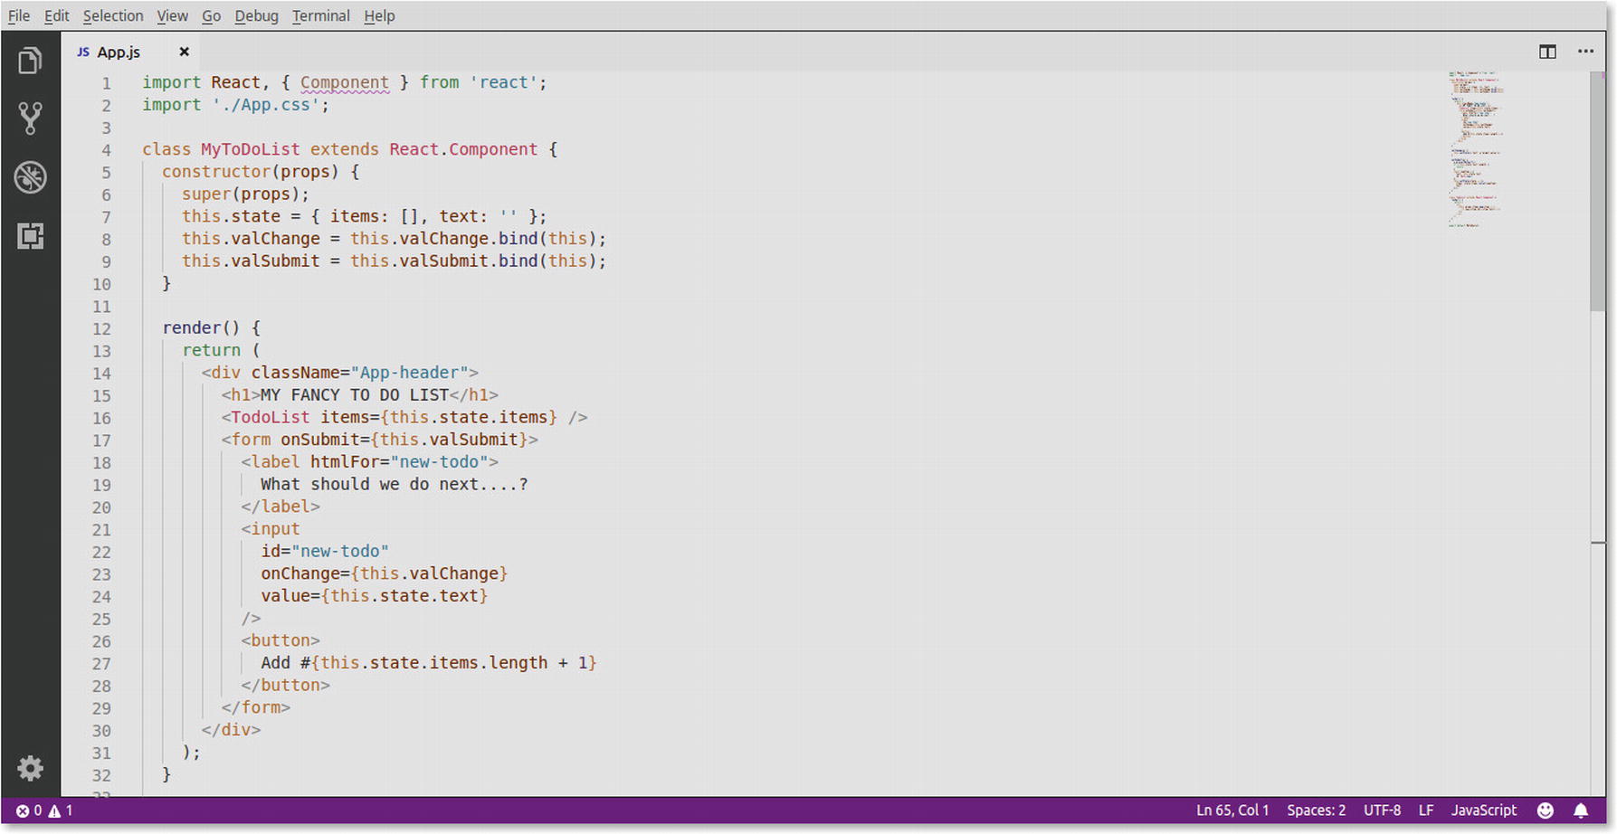Open the More Actions ellipsis menu
This screenshot has width=1617, height=834.
(1585, 52)
